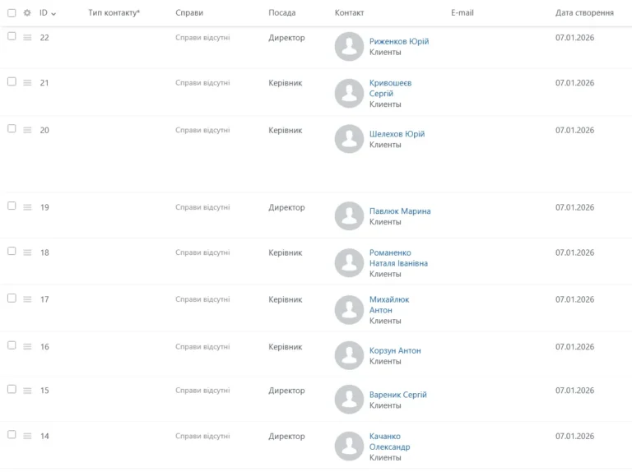Open contact Шелехов Юрій

[397, 134]
